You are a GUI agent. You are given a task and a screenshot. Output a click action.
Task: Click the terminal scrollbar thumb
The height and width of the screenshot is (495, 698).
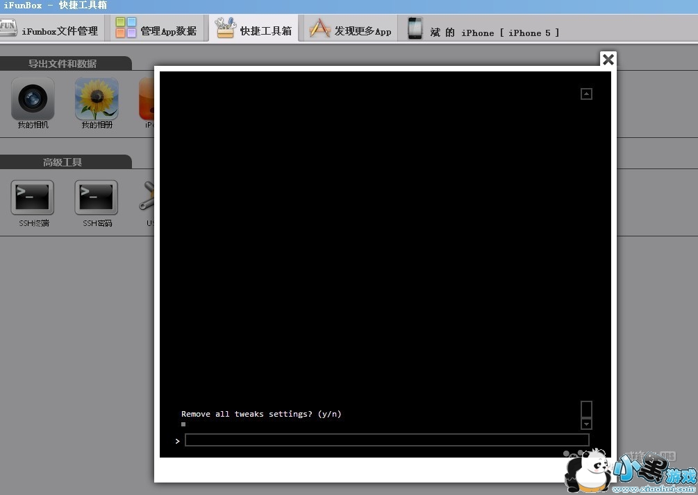(x=586, y=409)
